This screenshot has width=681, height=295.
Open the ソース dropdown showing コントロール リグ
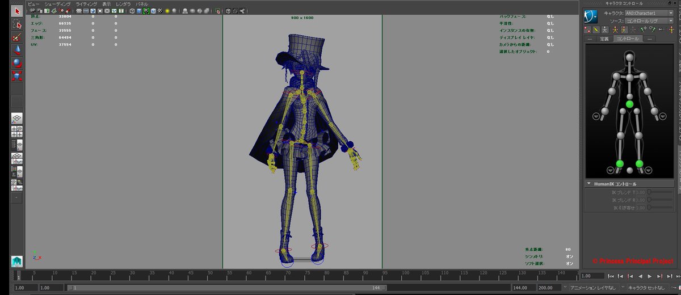point(649,21)
